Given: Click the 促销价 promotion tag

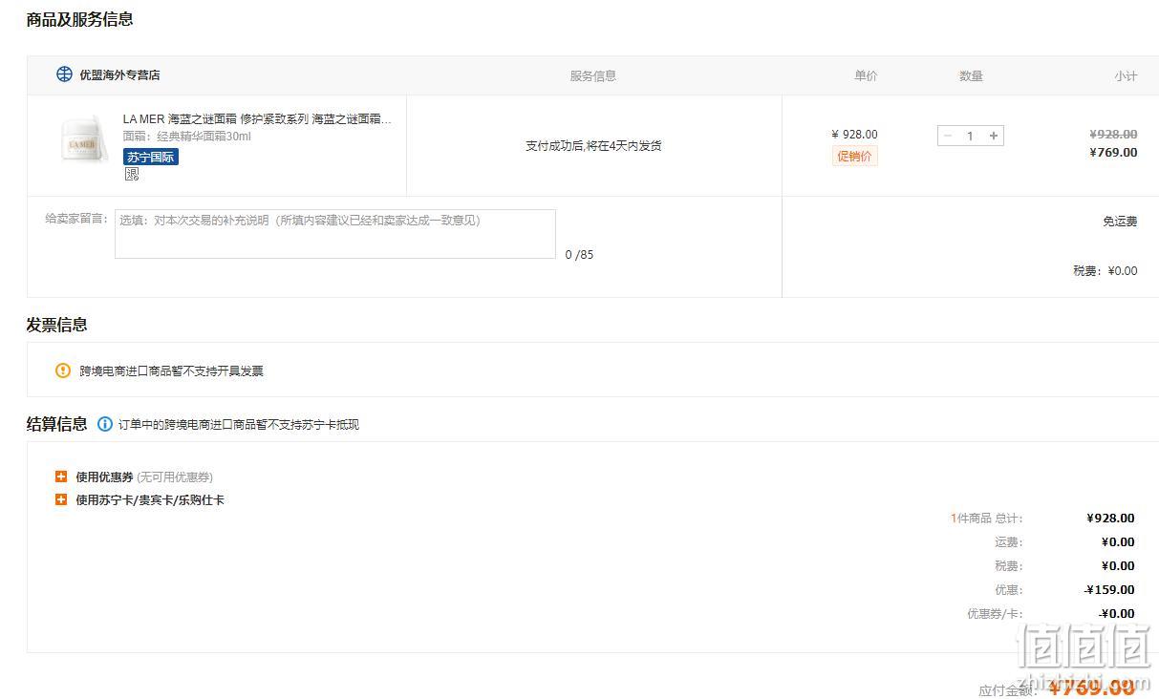Looking at the screenshot, I should coord(854,156).
